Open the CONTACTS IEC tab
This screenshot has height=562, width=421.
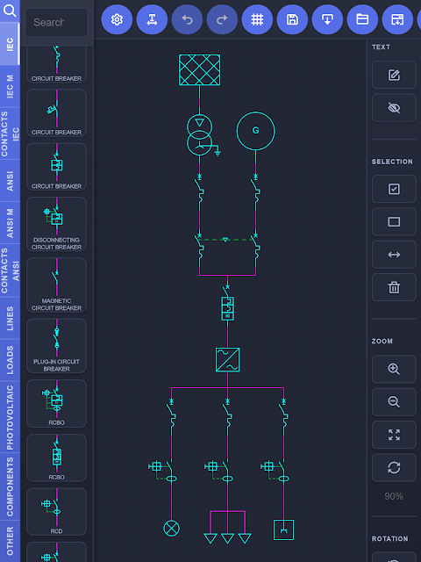(10, 133)
